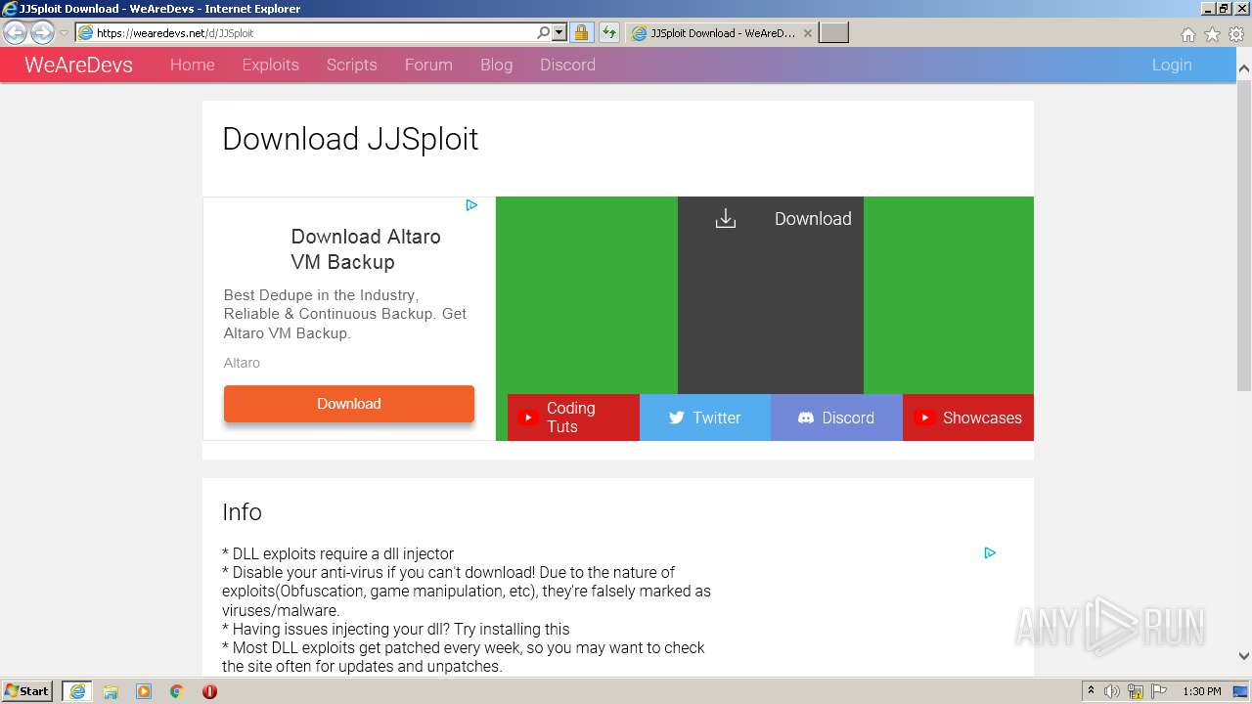Click the refresh page icon
The image size is (1252, 704).
609,32
